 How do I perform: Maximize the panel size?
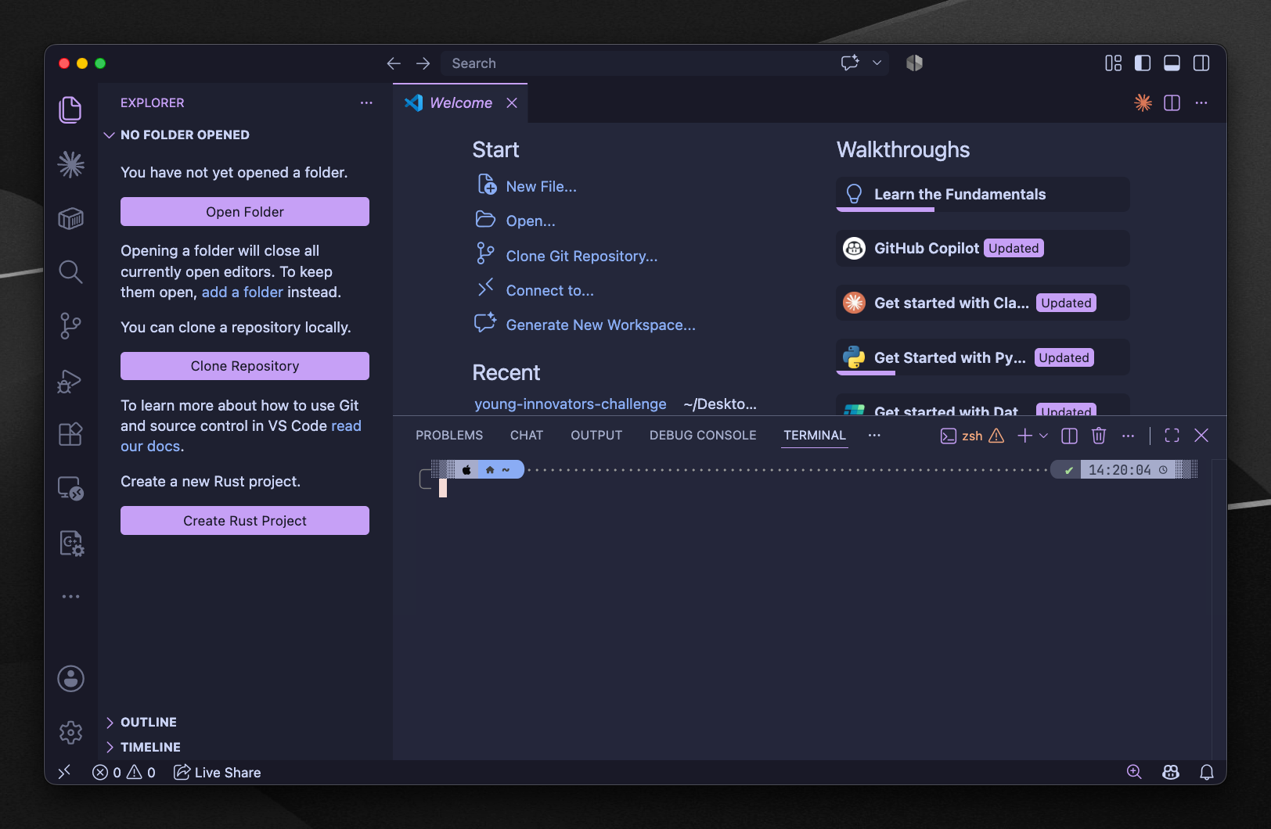click(x=1172, y=436)
